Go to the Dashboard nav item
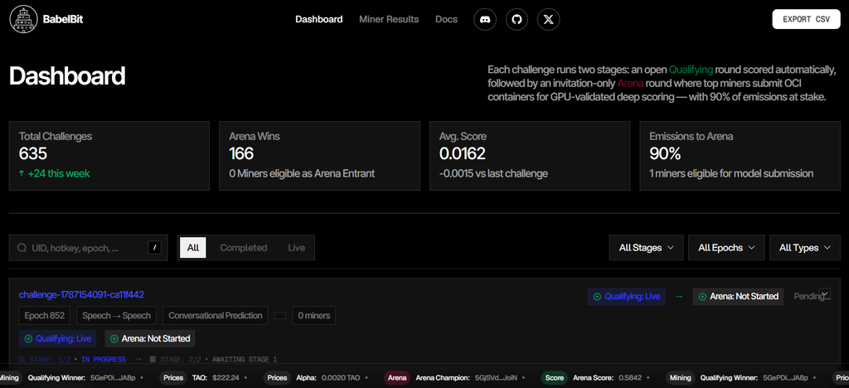Image resolution: width=849 pixels, height=388 pixels. point(319,19)
